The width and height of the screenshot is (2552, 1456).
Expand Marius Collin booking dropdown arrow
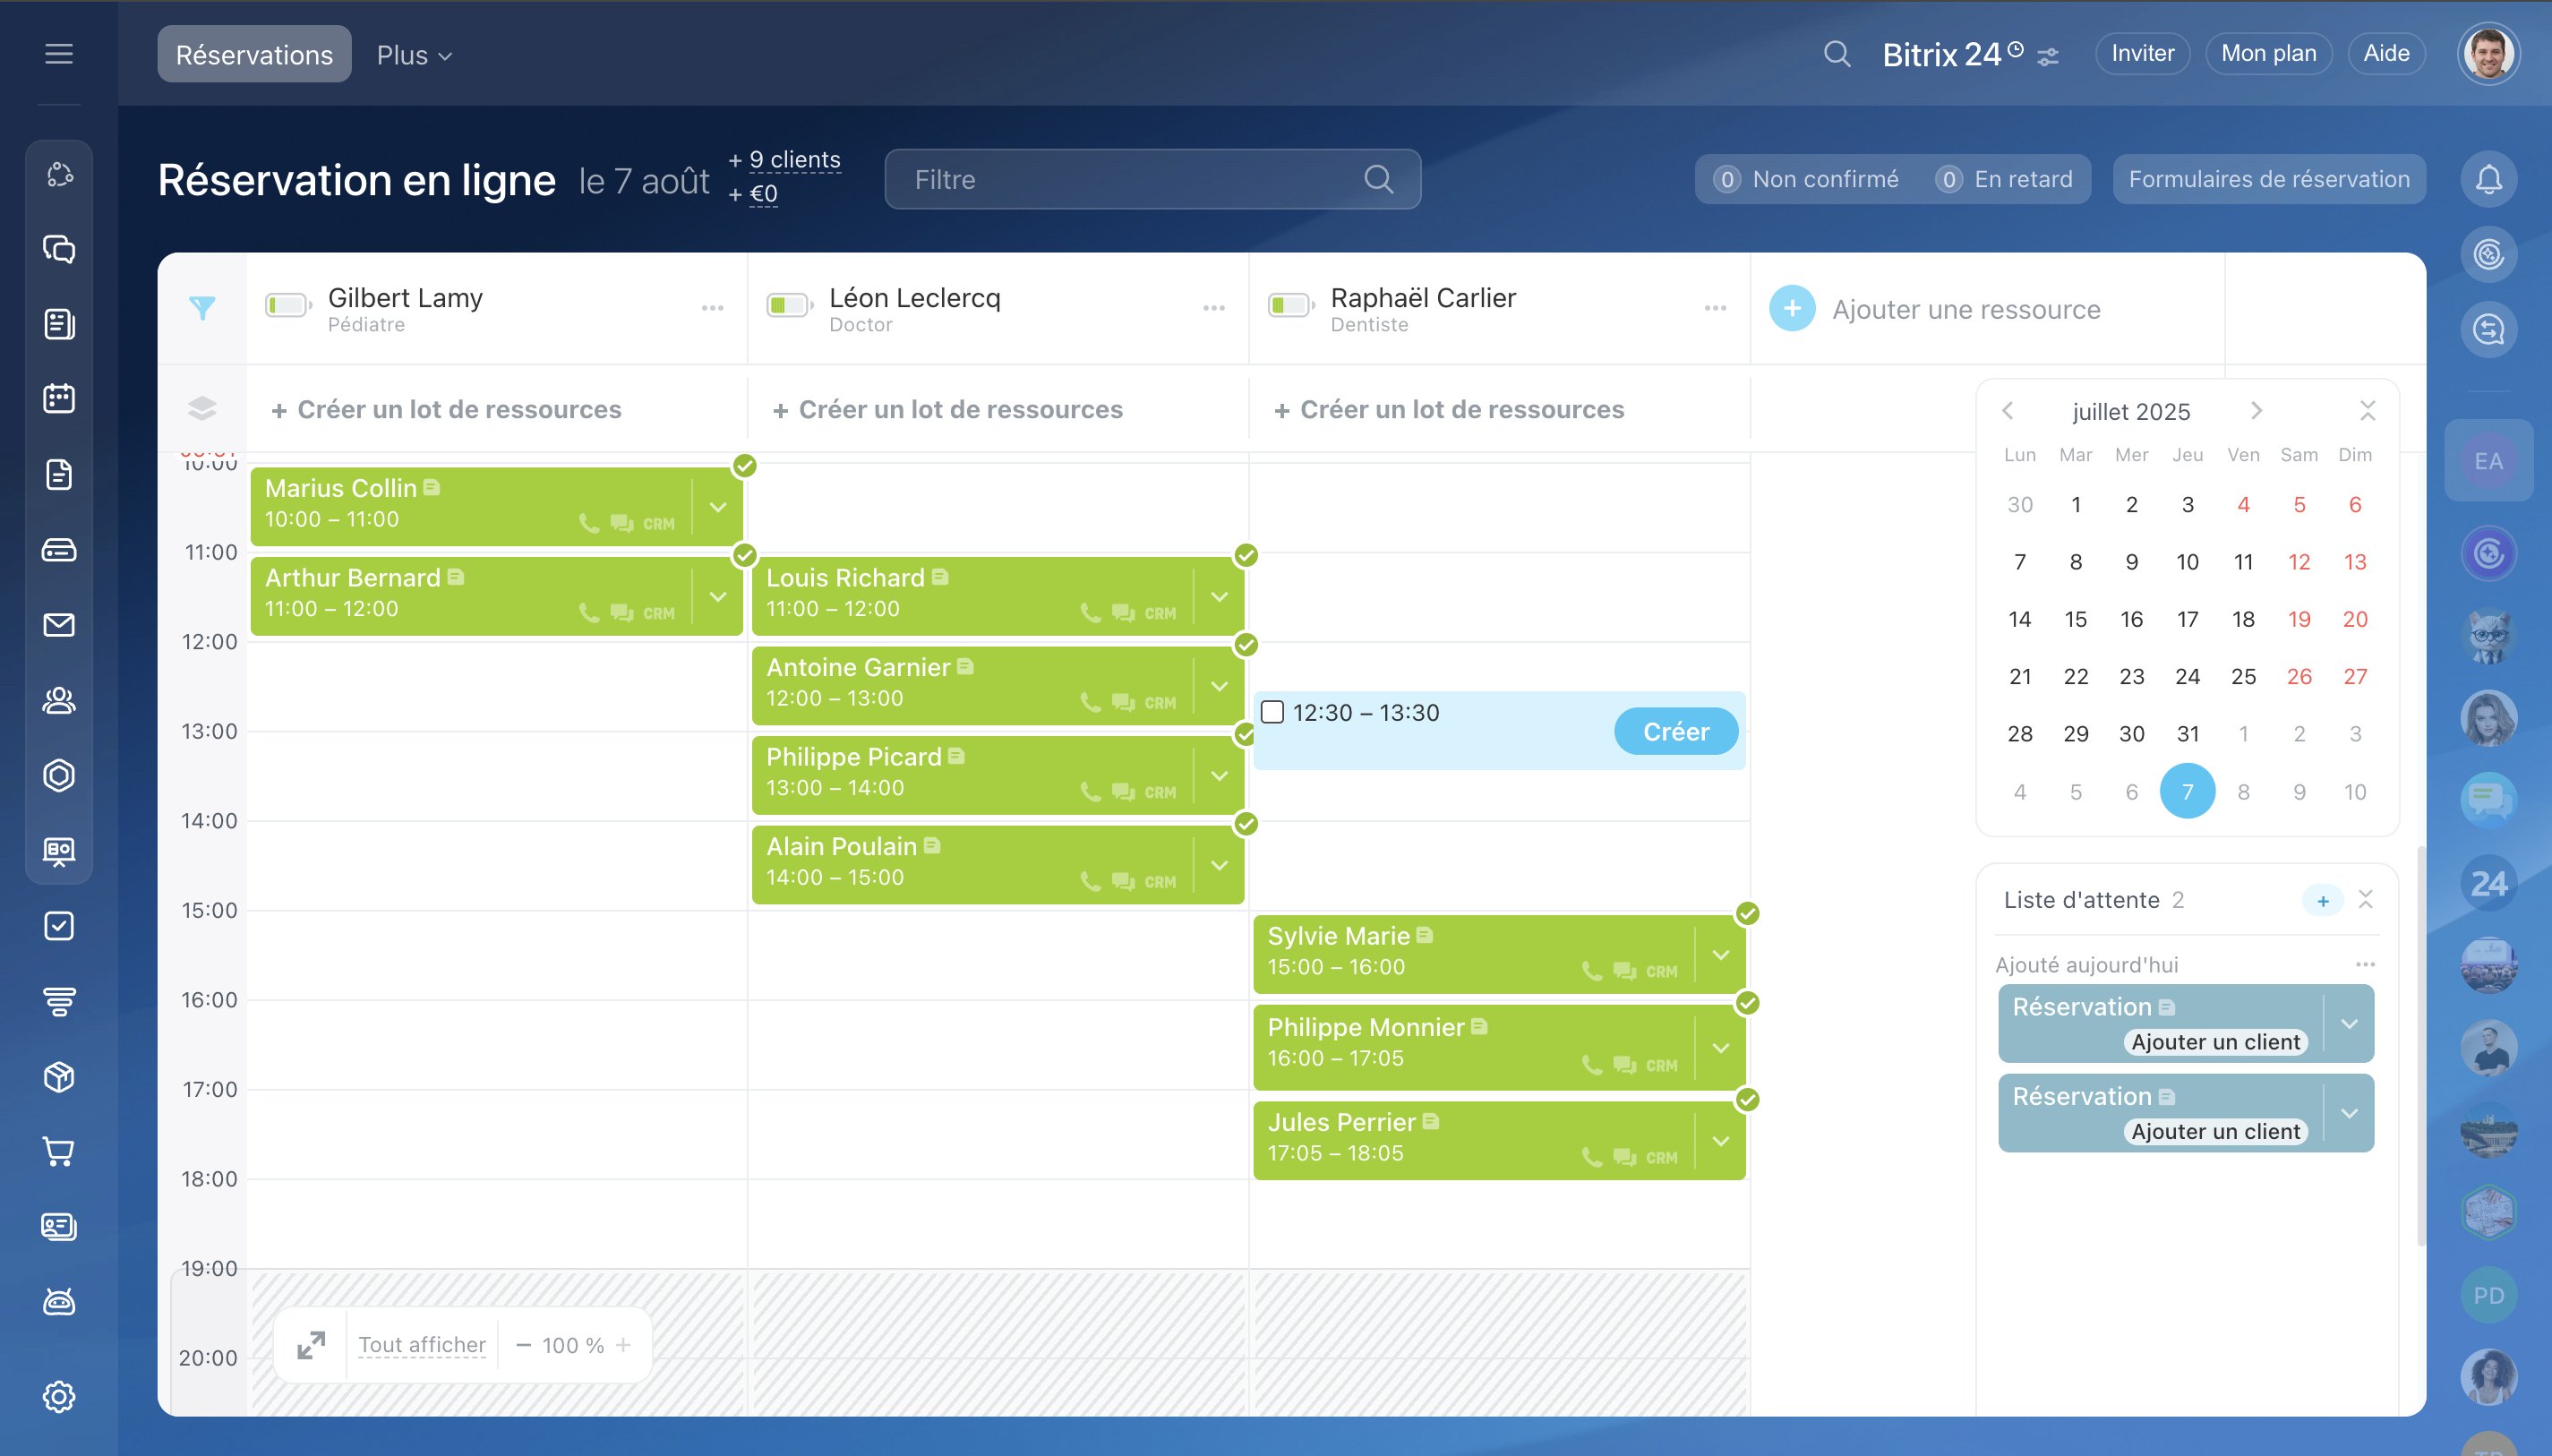718,507
